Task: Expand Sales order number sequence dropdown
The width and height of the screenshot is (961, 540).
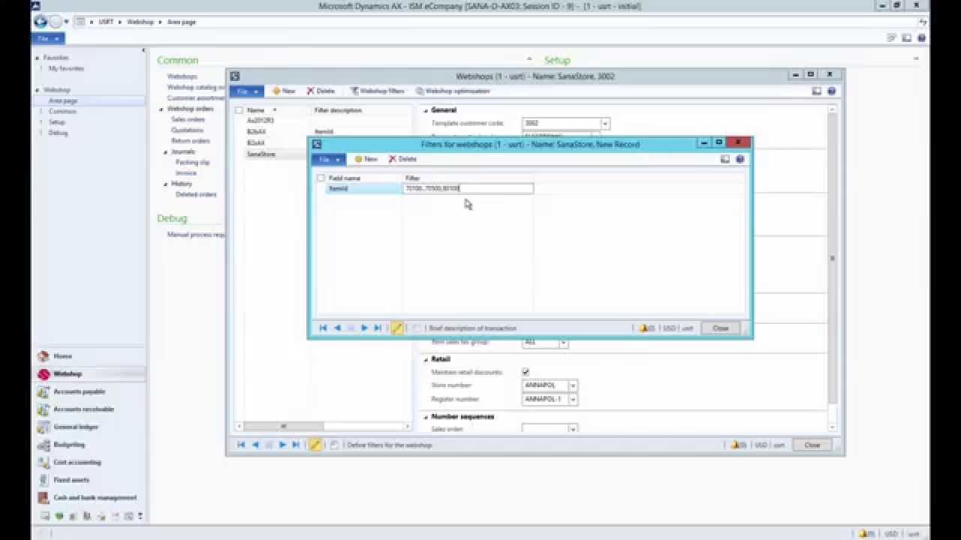Action: [x=573, y=429]
